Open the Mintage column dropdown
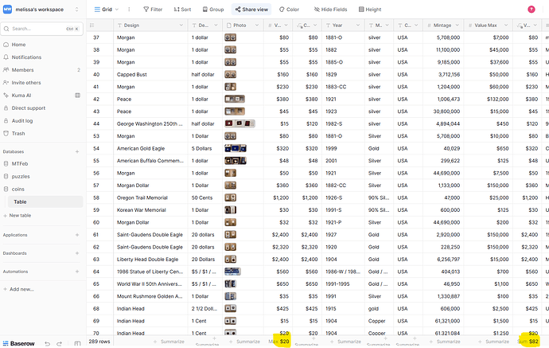This screenshot has height=348, width=549. pyautogui.click(x=457, y=25)
